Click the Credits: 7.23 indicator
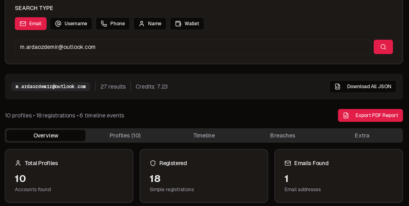Image resolution: width=409 pixels, height=206 pixels. [x=152, y=87]
